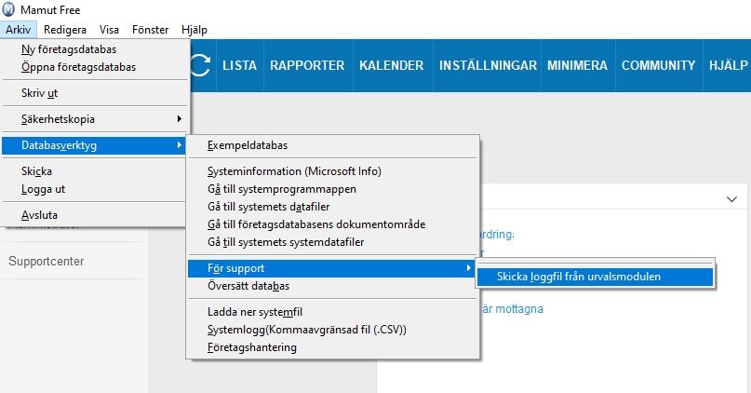Open the Fönster menu
This screenshot has height=393, width=751.
pyautogui.click(x=150, y=30)
